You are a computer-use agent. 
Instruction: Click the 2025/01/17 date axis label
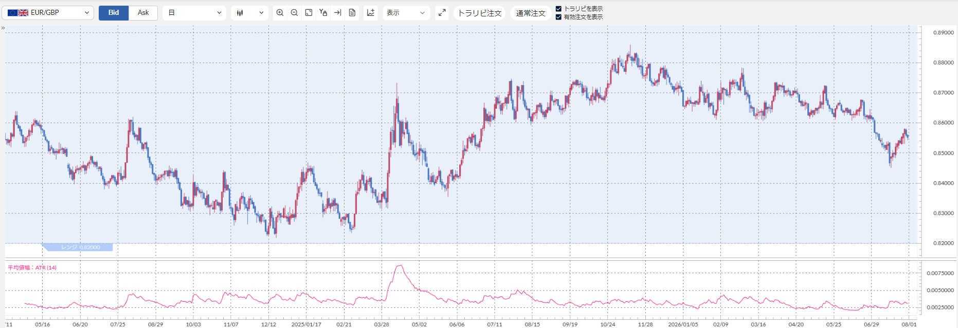coord(306,324)
